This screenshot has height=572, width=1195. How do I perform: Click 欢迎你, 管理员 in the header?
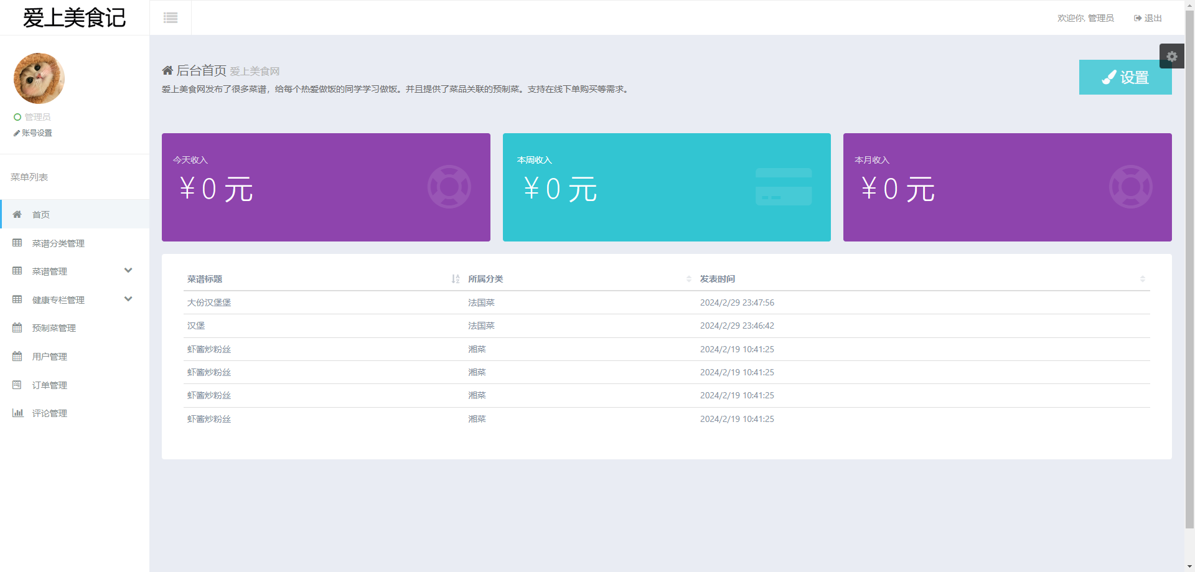[1085, 18]
